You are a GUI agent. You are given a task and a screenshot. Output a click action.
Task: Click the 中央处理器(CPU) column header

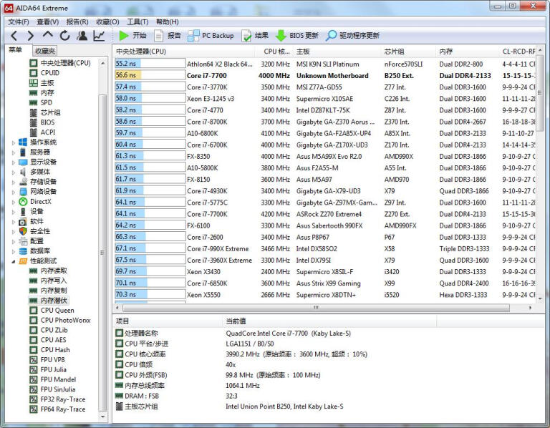pyautogui.click(x=185, y=52)
